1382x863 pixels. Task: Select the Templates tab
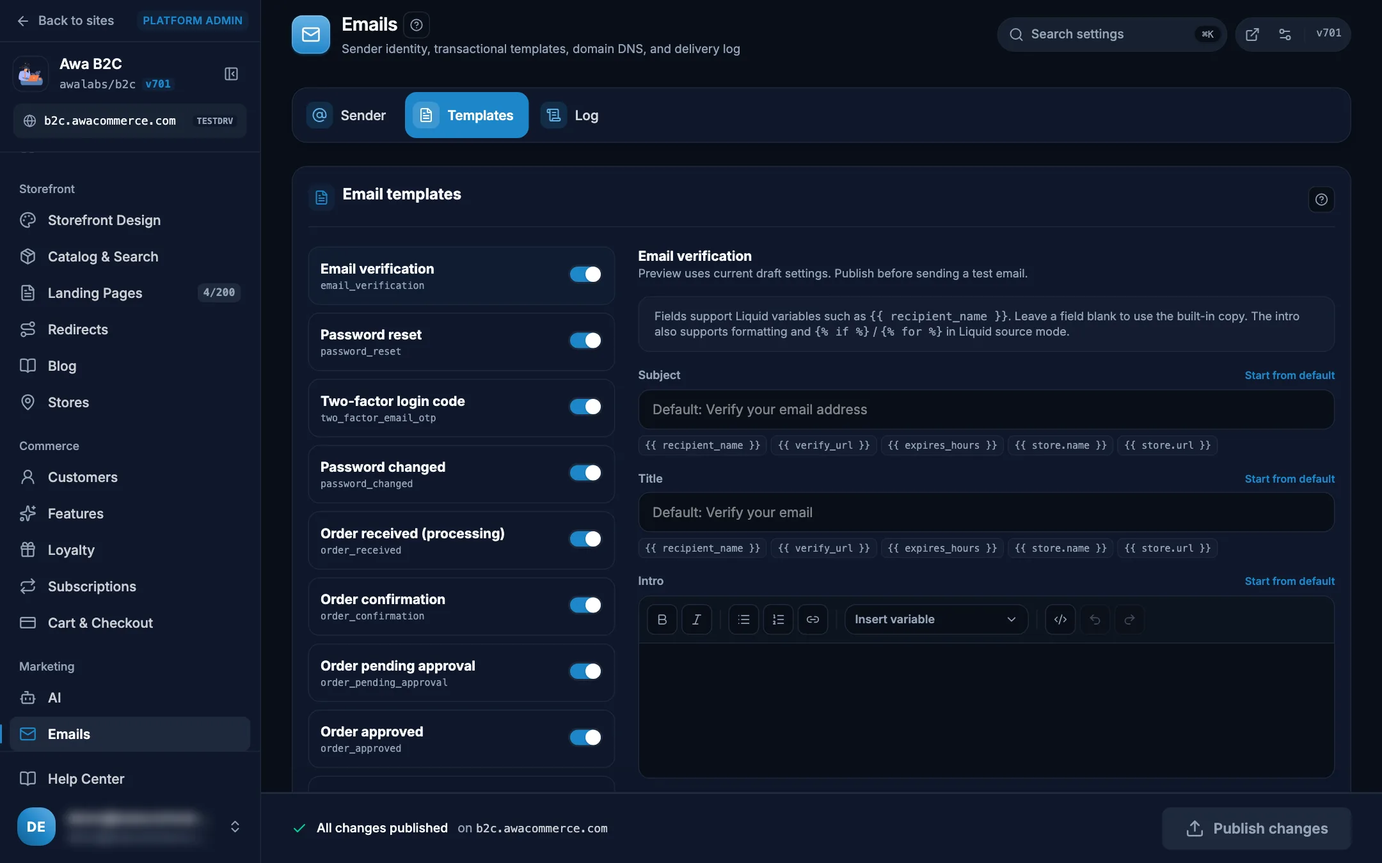pos(466,115)
